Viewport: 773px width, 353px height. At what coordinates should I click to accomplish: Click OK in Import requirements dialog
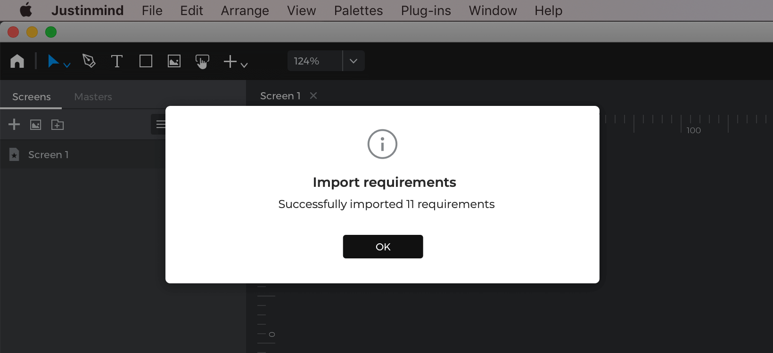383,247
